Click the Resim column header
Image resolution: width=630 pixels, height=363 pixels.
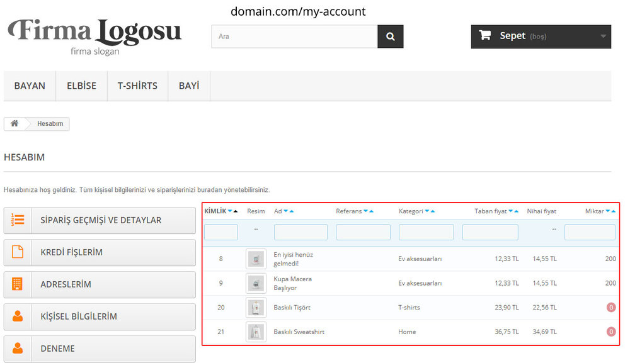click(256, 211)
